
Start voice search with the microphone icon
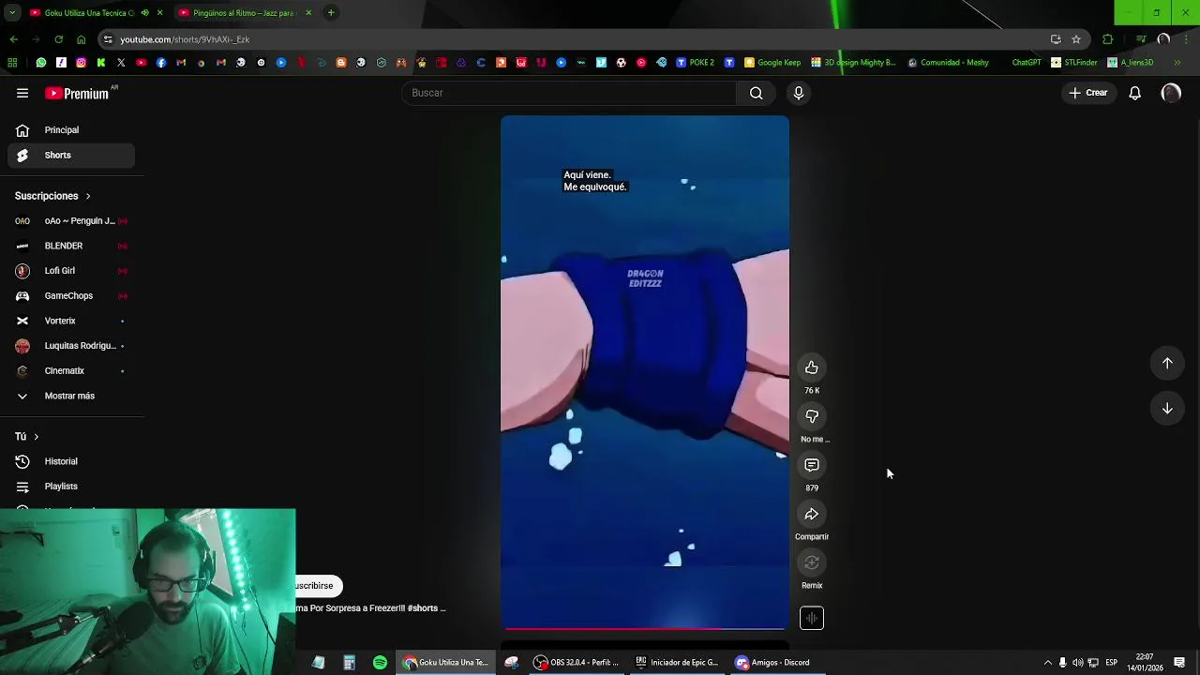(799, 93)
